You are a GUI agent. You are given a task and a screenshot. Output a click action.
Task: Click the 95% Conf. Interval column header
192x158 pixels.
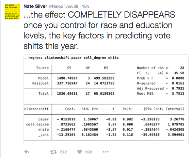click(x=164, y=109)
